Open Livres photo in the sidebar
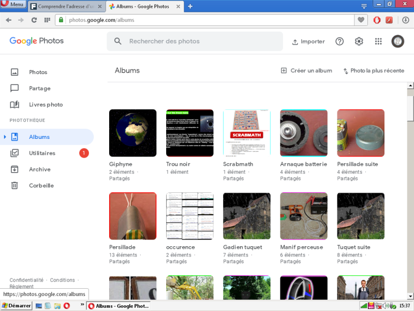Image resolution: width=414 pixels, height=311 pixels. click(47, 105)
